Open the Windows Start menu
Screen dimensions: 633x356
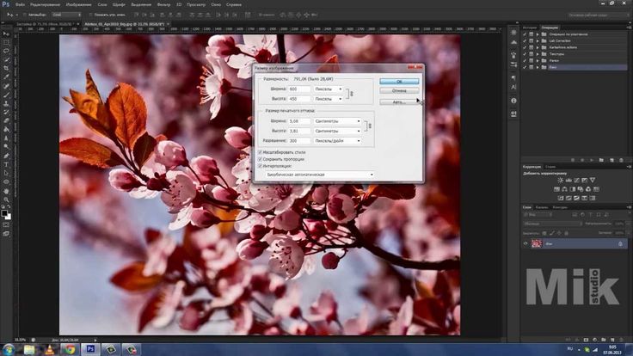[x=8, y=349]
